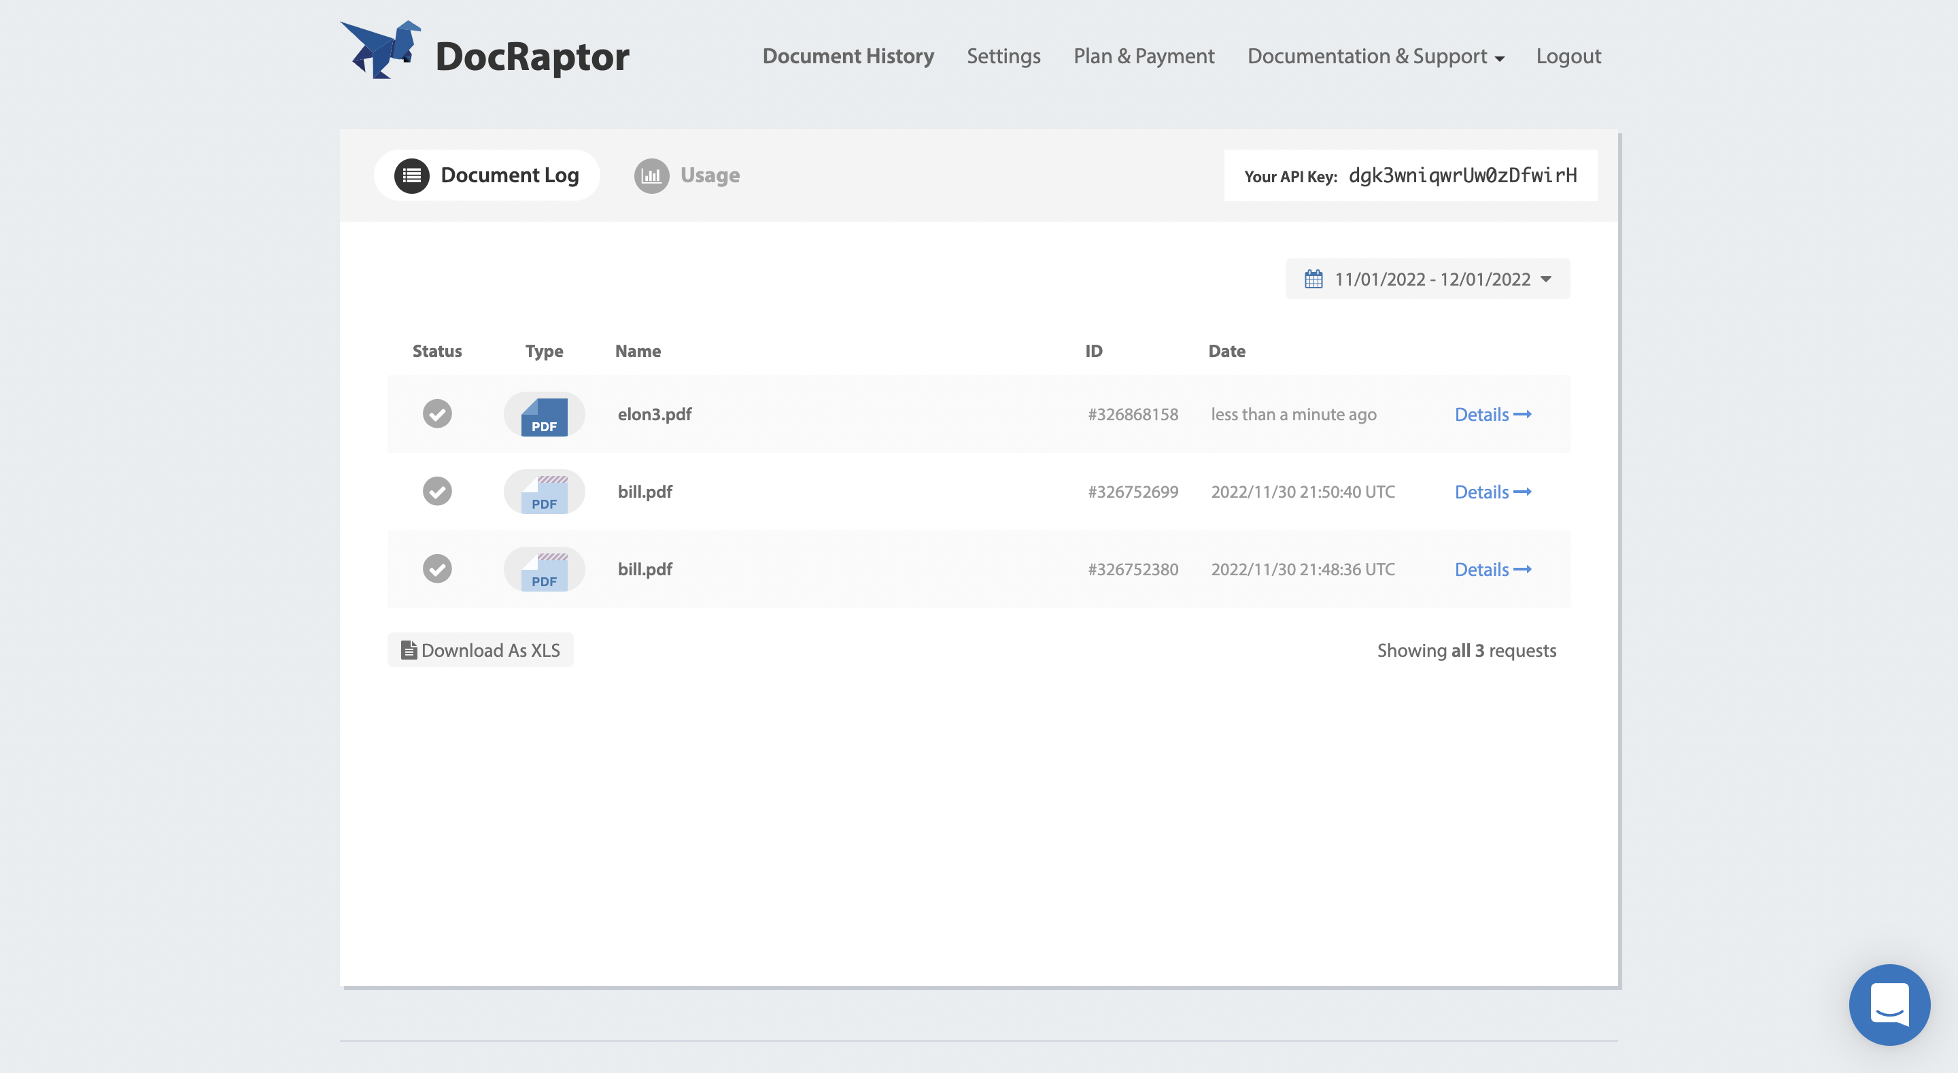Toggle the status checkmark for bill.pdf #326752380
The image size is (1958, 1073).
pos(437,569)
